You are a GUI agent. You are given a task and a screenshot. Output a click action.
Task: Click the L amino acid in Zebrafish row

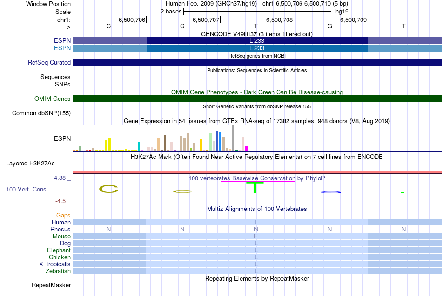point(256,271)
